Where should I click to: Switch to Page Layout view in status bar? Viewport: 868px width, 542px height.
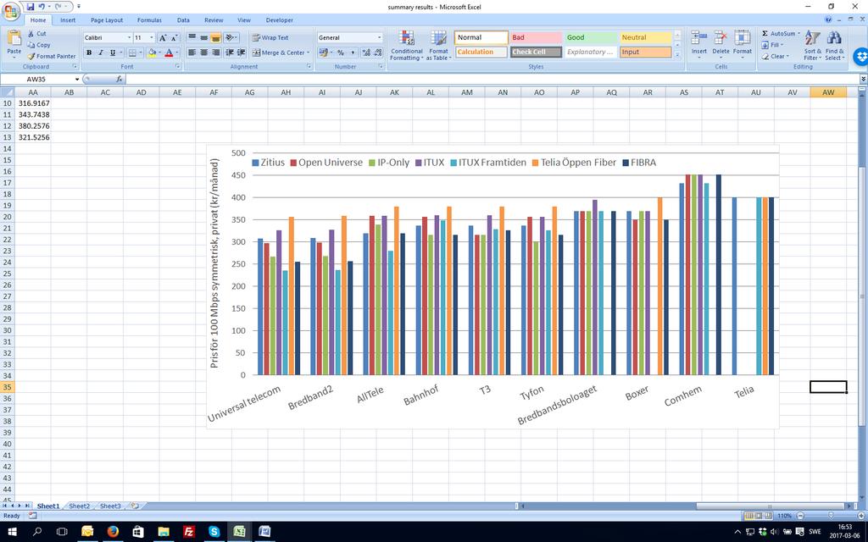[x=759, y=516]
